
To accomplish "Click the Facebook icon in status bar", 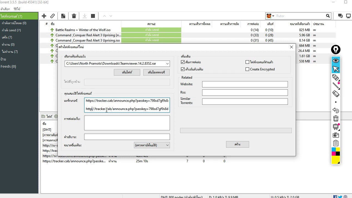I will coord(335,197).
